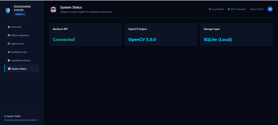Click the Inspection History clock icon
Screen dimensions: 278x125
click(9, 60)
